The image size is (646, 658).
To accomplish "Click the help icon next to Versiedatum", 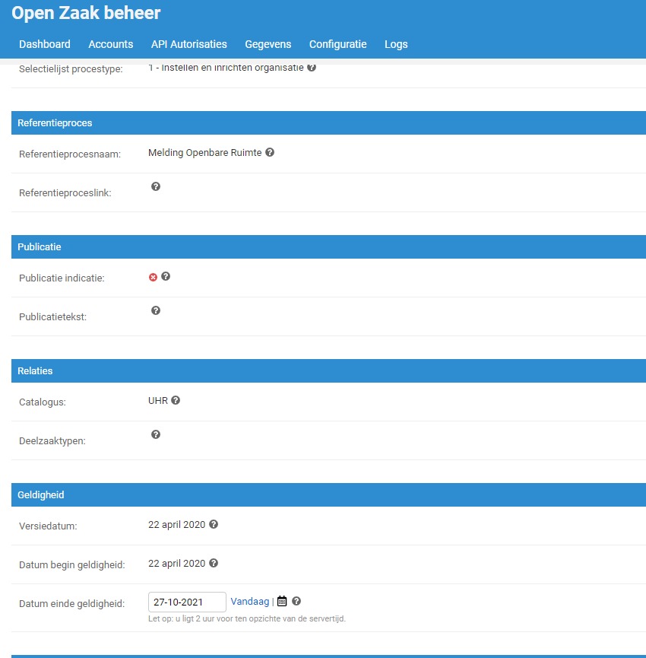I will [x=214, y=525].
